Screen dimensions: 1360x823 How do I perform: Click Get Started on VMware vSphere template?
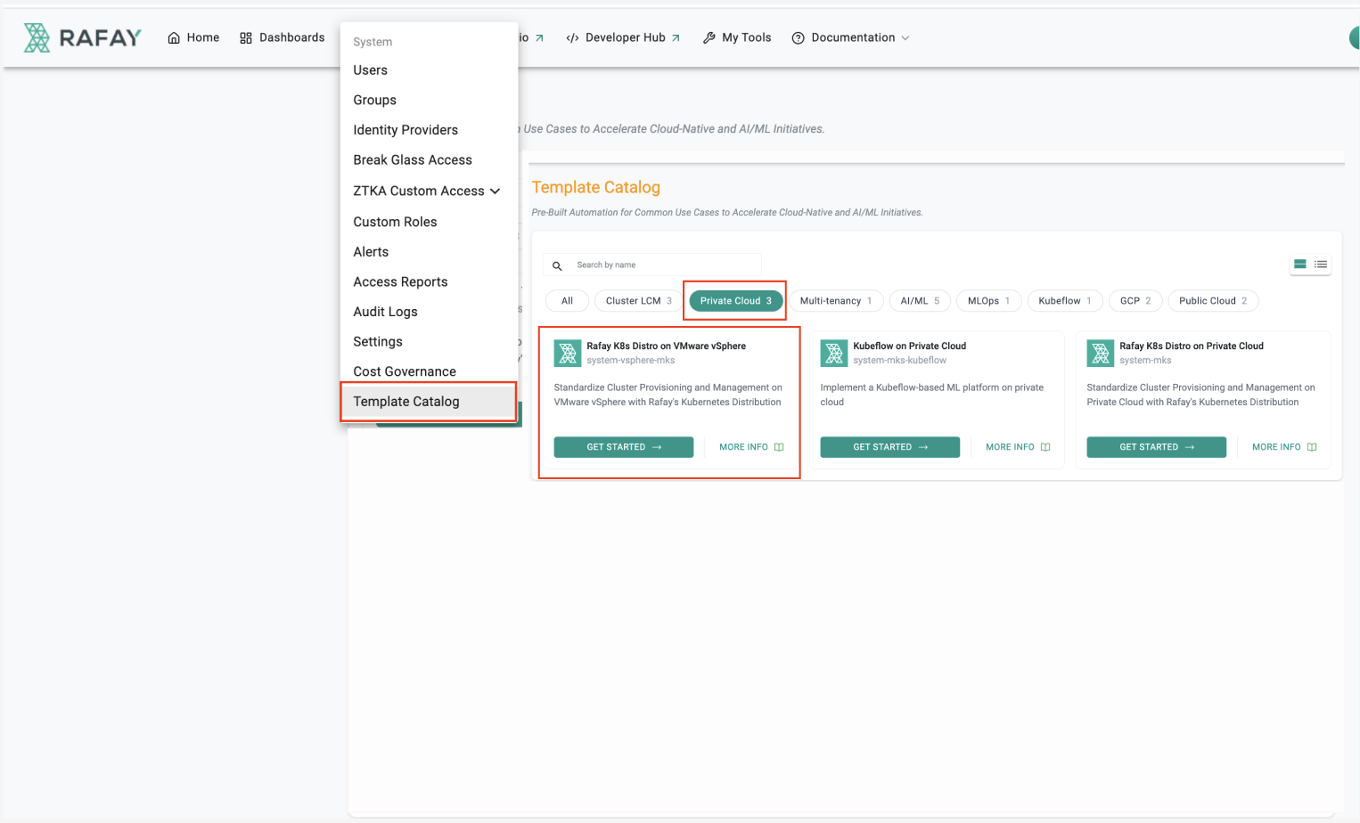(624, 447)
